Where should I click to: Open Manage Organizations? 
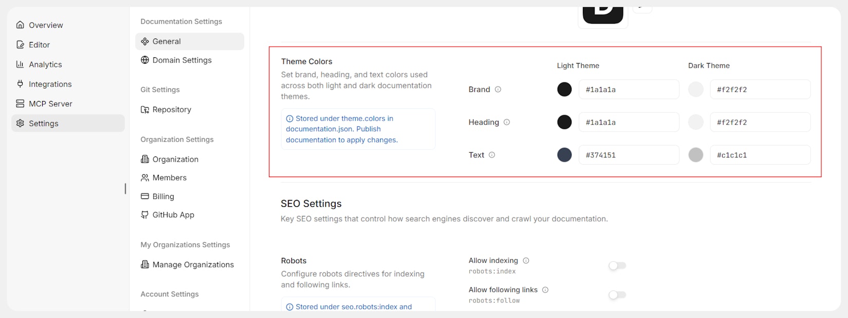point(193,265)
